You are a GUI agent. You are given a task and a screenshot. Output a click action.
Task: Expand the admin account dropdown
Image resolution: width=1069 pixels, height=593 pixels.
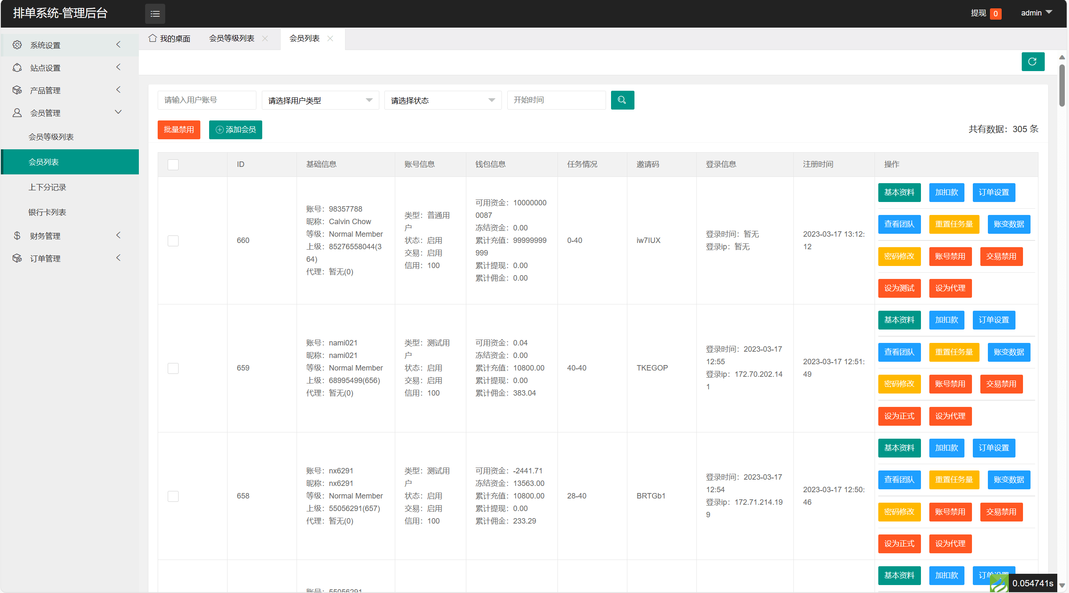point(1036,13)
